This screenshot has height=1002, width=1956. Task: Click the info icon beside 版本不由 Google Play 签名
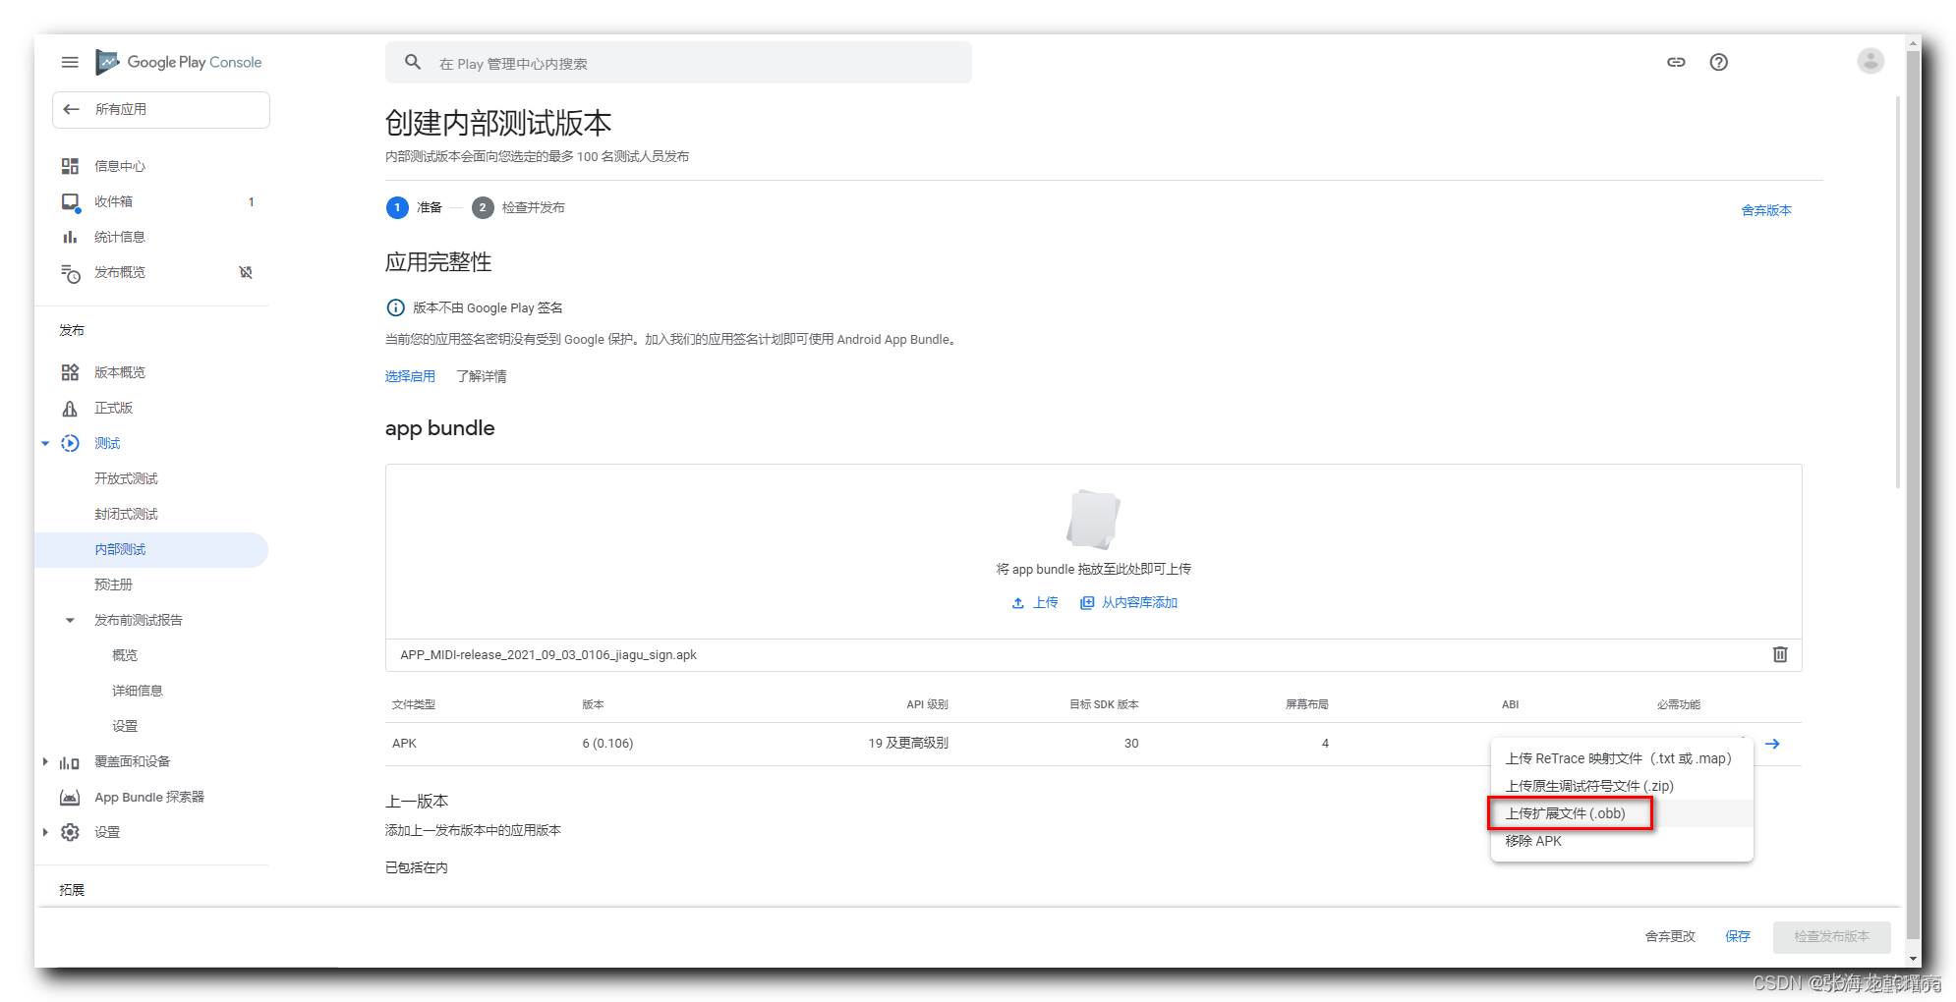pos(395,307)
